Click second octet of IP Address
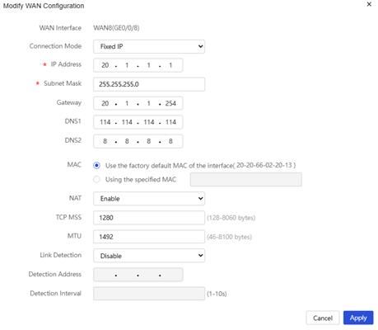This screenshot has height=330, width=378. [x=127, y=65]
